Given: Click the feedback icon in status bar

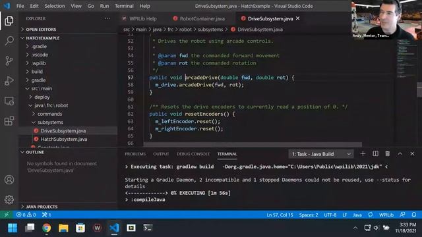Looking at the screenshot, I should (x=402, y=215).
